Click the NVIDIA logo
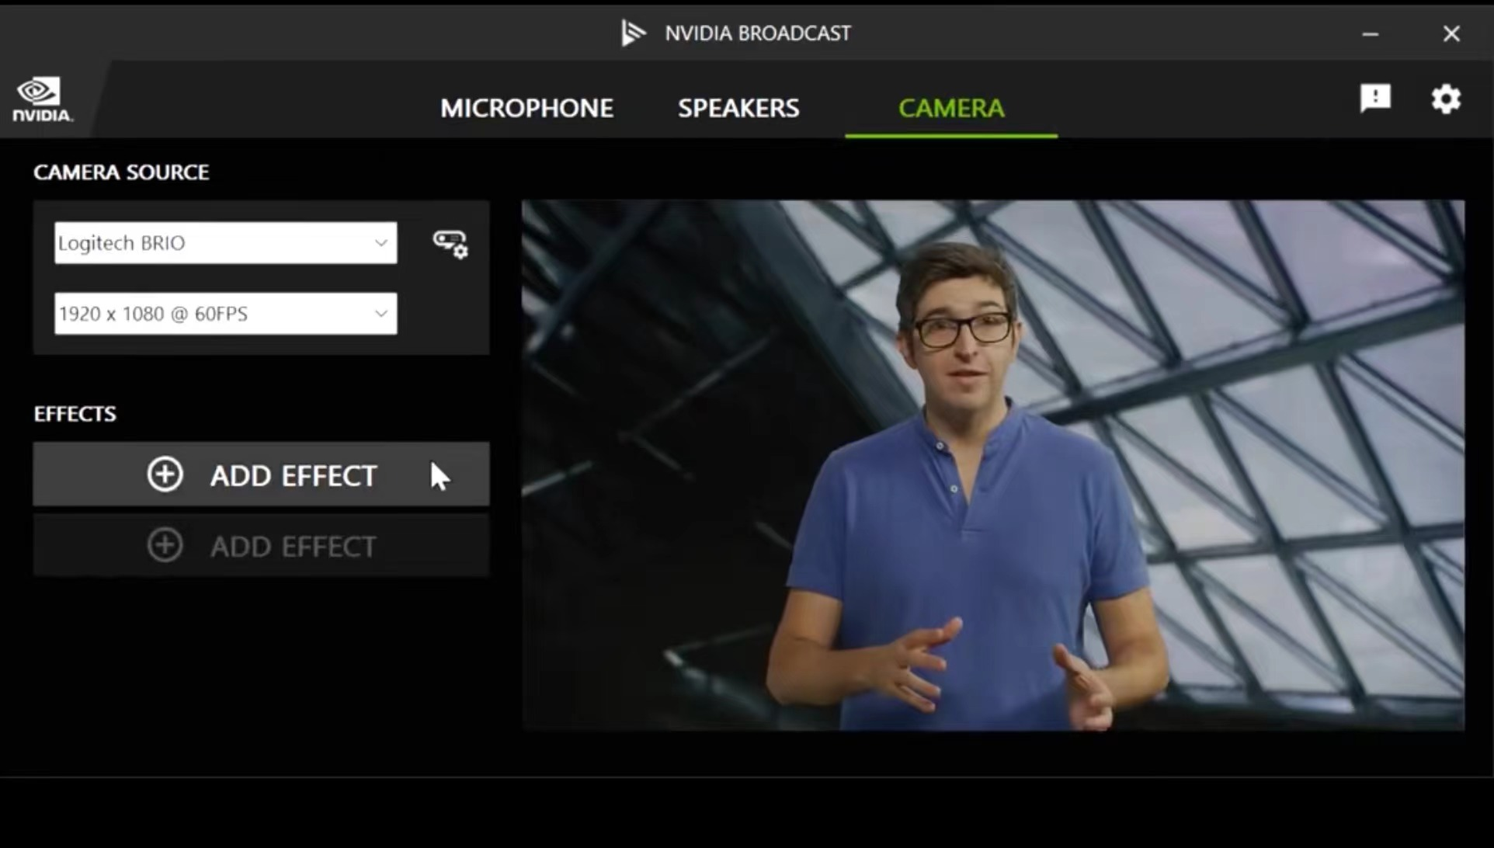Viewport: 1494px width, 848px height. point(42,99)
